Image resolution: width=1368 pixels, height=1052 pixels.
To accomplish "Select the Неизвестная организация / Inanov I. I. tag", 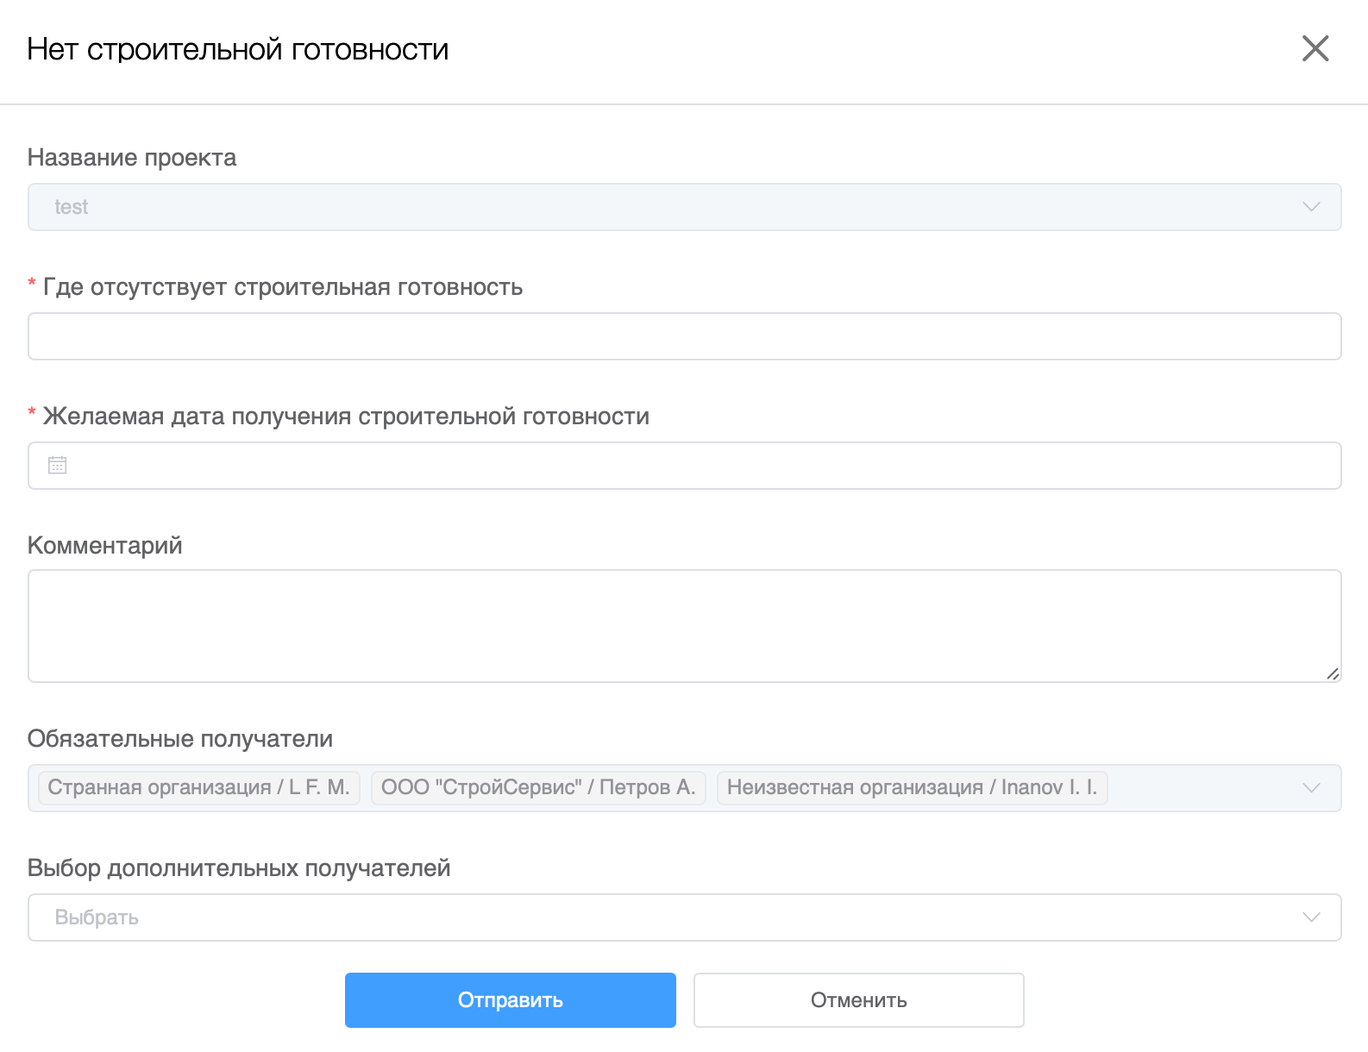I will pos(912,787).
